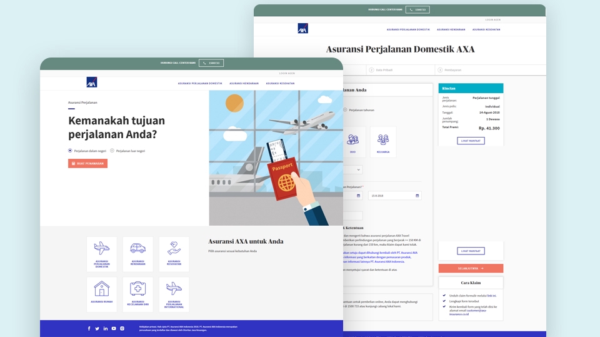Open Facebook link in footer
The width and height of the screenshot is (600, 337).
click(x=89, y=329)
